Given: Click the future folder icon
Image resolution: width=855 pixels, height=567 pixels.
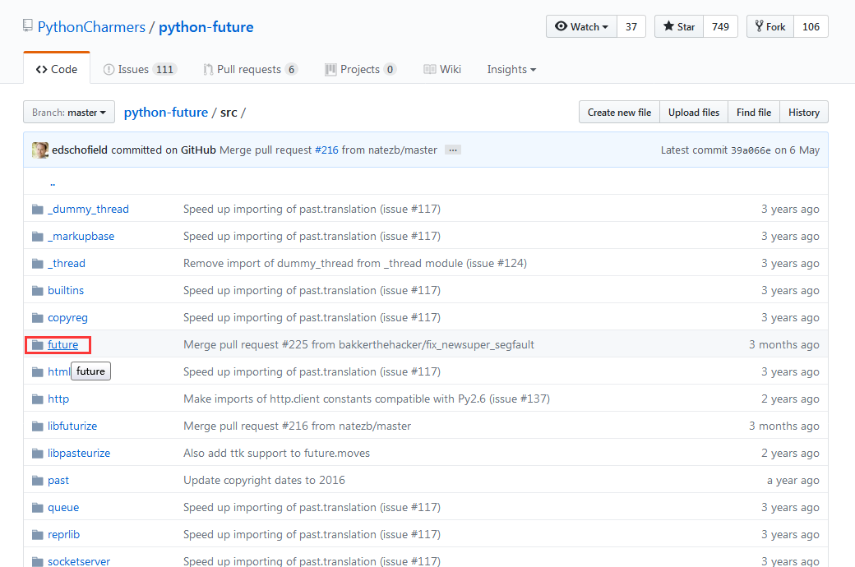Looking at the screenshot, I should point(38,345).
